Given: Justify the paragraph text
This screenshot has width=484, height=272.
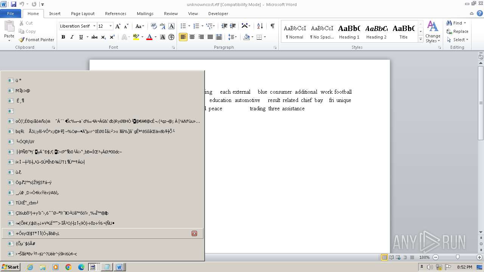Looking at the screenshot, I should coord(210,37).
